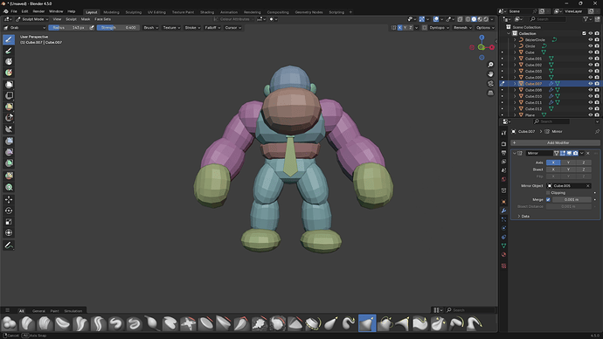Toggle the Merge checkbox in Mirror modifier
603x339 pixels.
[x=548, y=199]
